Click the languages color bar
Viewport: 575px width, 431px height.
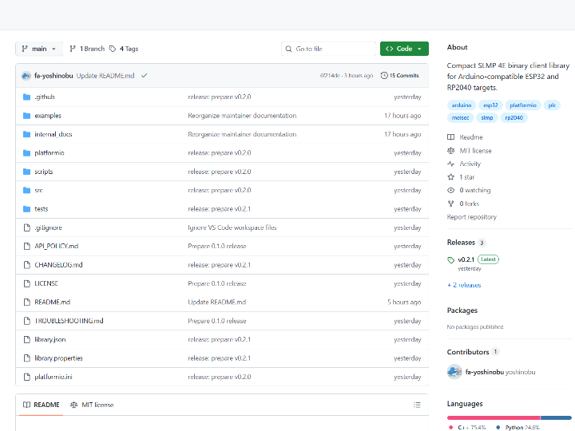click(x=509, y=417)
